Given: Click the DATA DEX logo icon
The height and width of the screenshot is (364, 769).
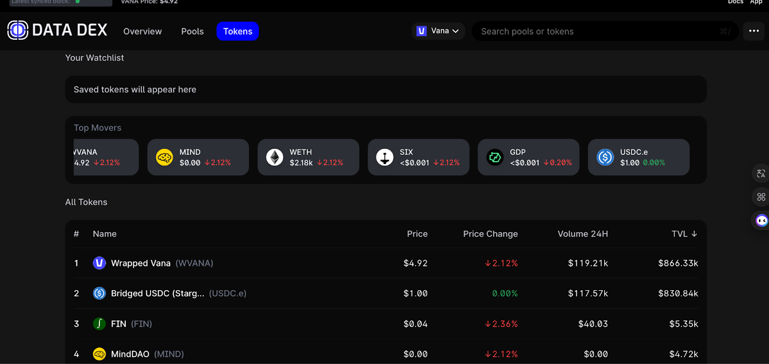Looking at the screenshot, I should [18, 30].
